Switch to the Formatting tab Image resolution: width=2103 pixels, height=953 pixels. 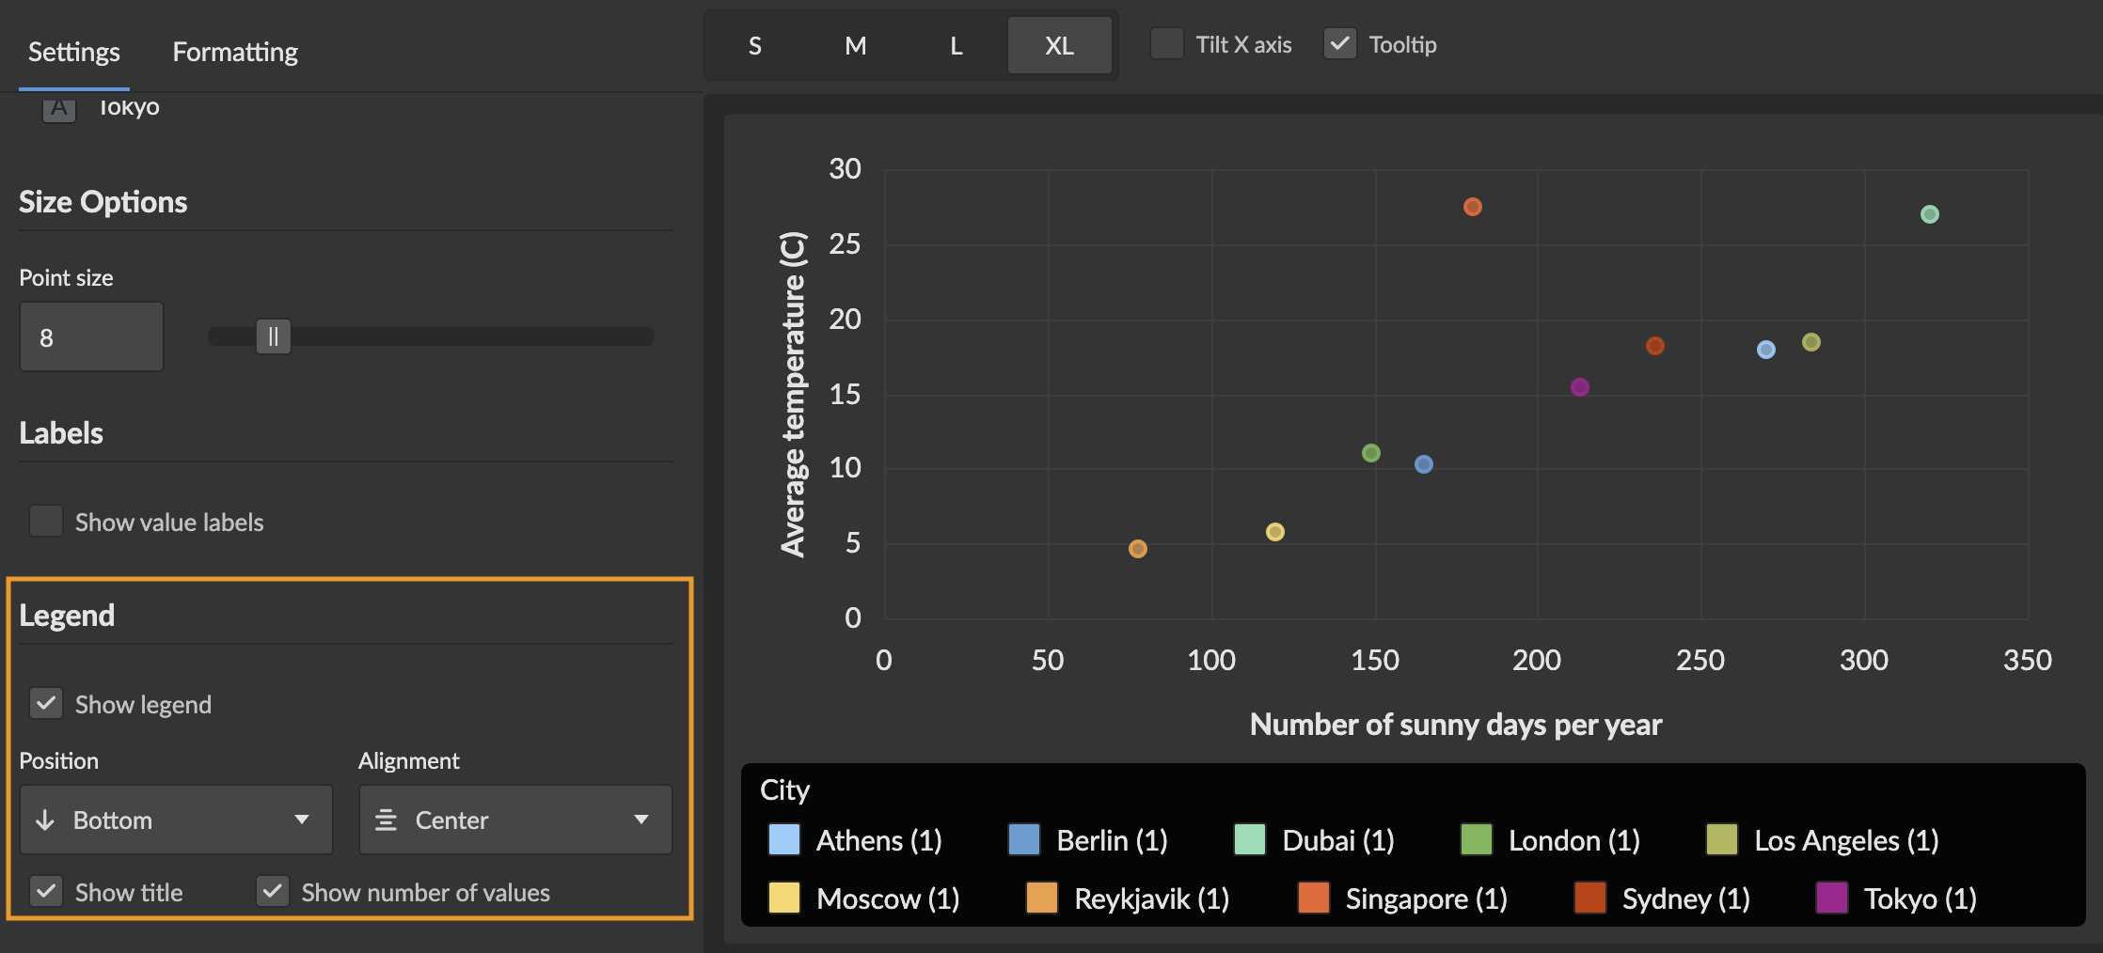pyautogui.click(x=235, y=52)
